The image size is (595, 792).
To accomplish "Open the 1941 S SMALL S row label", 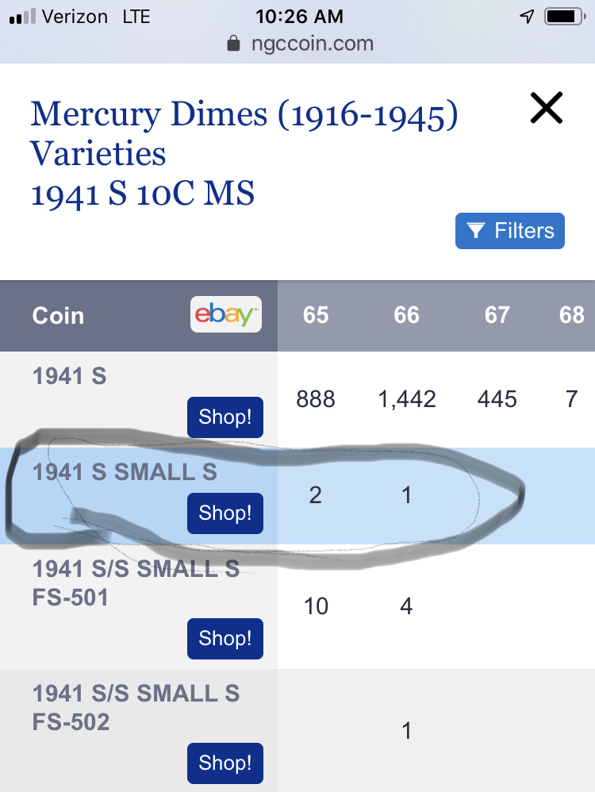I will point(125,472).
